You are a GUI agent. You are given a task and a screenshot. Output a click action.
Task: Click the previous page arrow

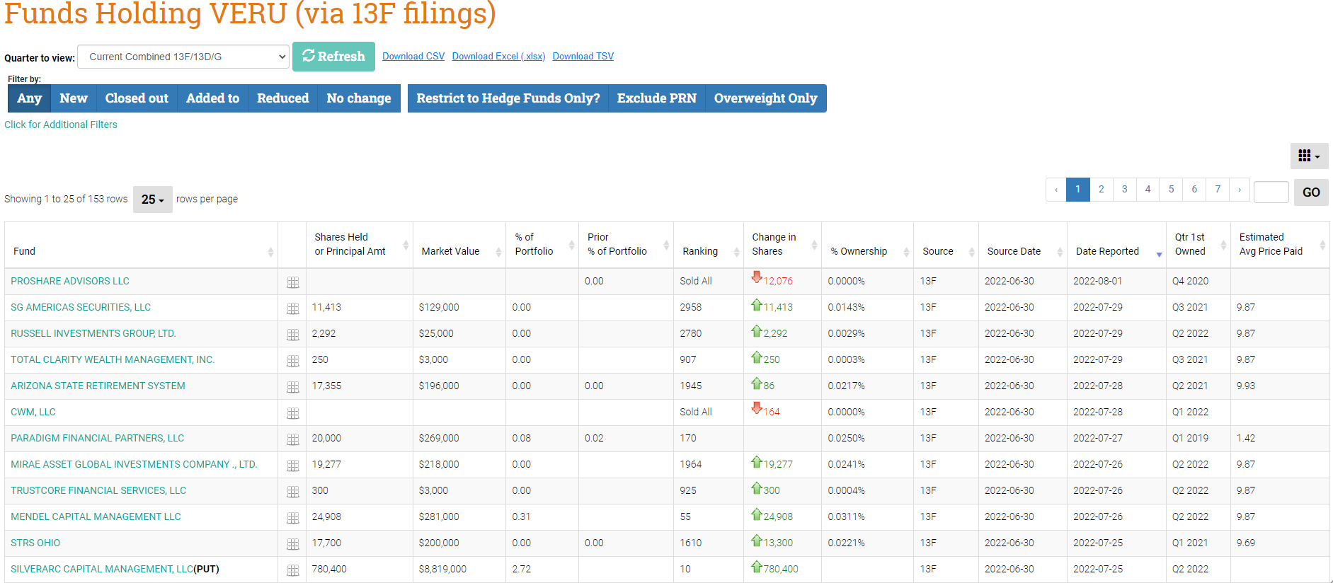click(x=1056, y=189)
